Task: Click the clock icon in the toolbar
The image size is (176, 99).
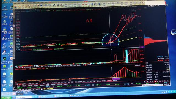Action: [x=29, y=5]
